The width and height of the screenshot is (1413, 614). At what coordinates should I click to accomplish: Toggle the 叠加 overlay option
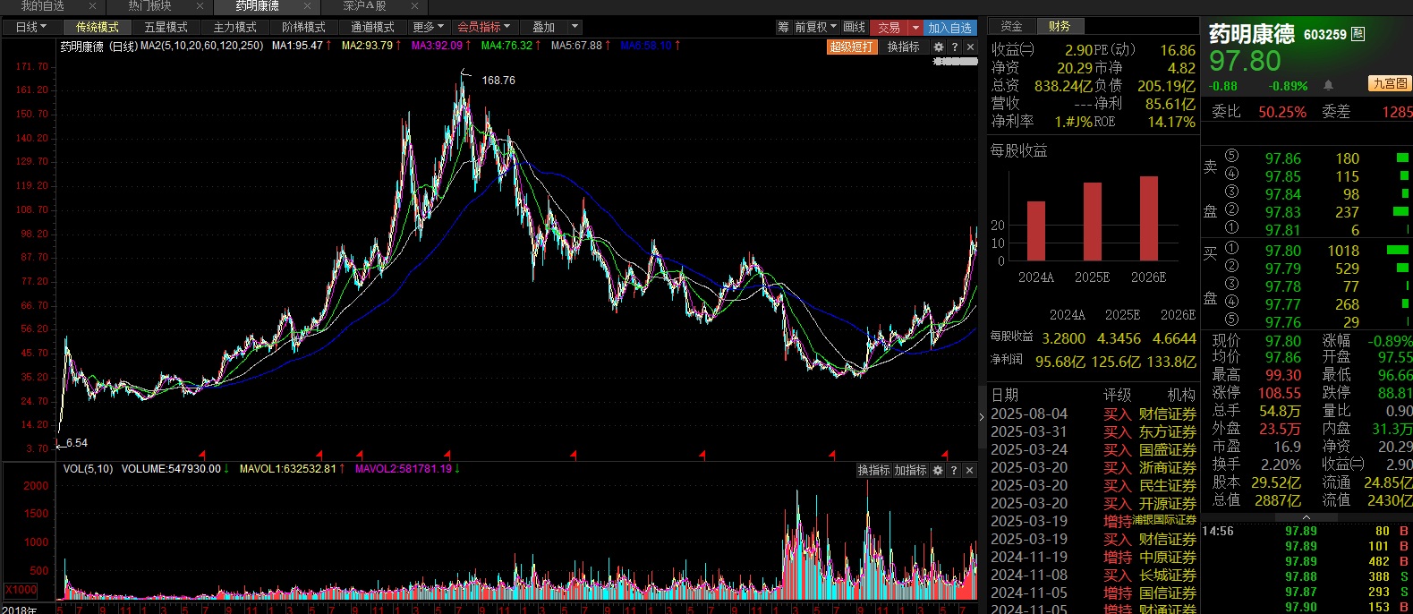click(544, 28)
